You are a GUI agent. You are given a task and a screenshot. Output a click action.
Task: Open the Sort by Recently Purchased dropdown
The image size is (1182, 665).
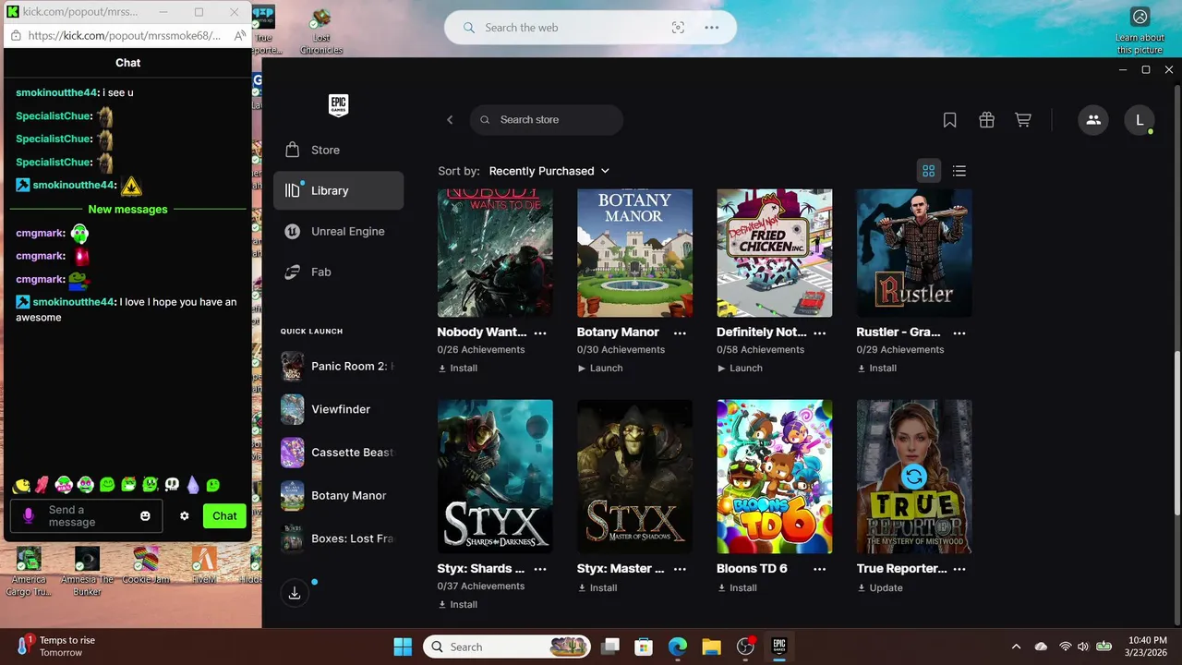pyautogui.click(x=549, y=171)
